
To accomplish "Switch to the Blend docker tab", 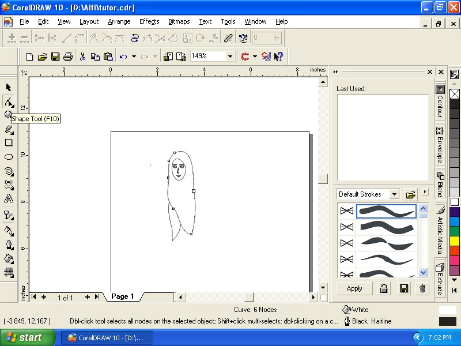I will [440, 185].
